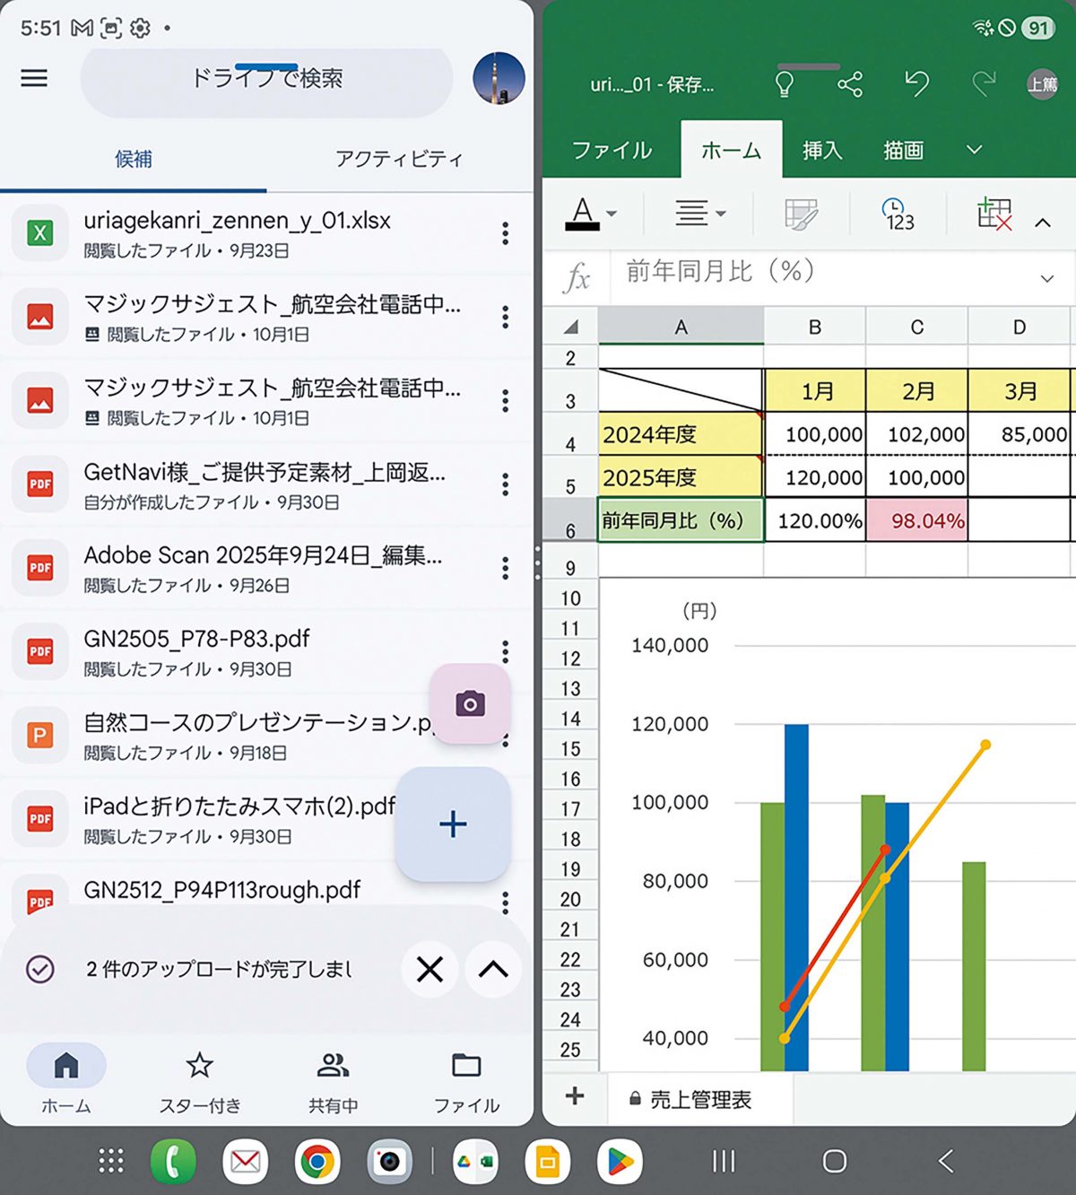Expand the formula bar chevron
The width and height of the screenshot is (1076, 1195).
click(x=1046, y=279)
